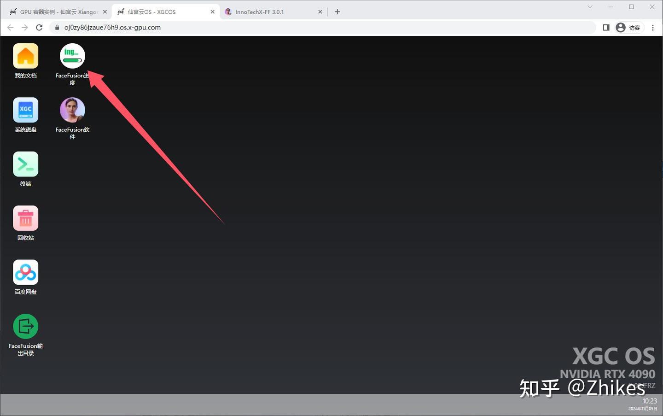The image size is (663, 416).
Task: Reload the current page
Action: (x=39, y=28)
